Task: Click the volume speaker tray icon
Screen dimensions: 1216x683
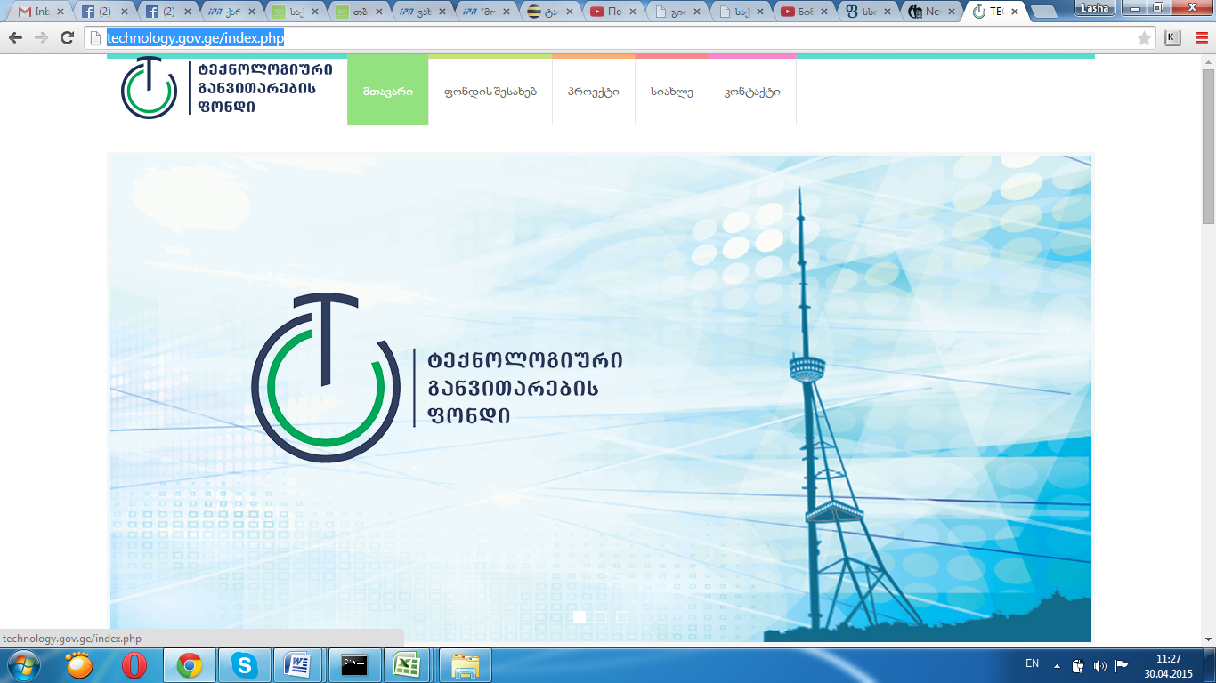Action: [1100, 665]
